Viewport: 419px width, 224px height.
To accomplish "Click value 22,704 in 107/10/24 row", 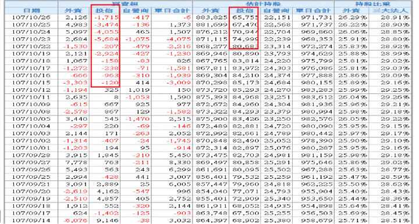I will 277,32.
